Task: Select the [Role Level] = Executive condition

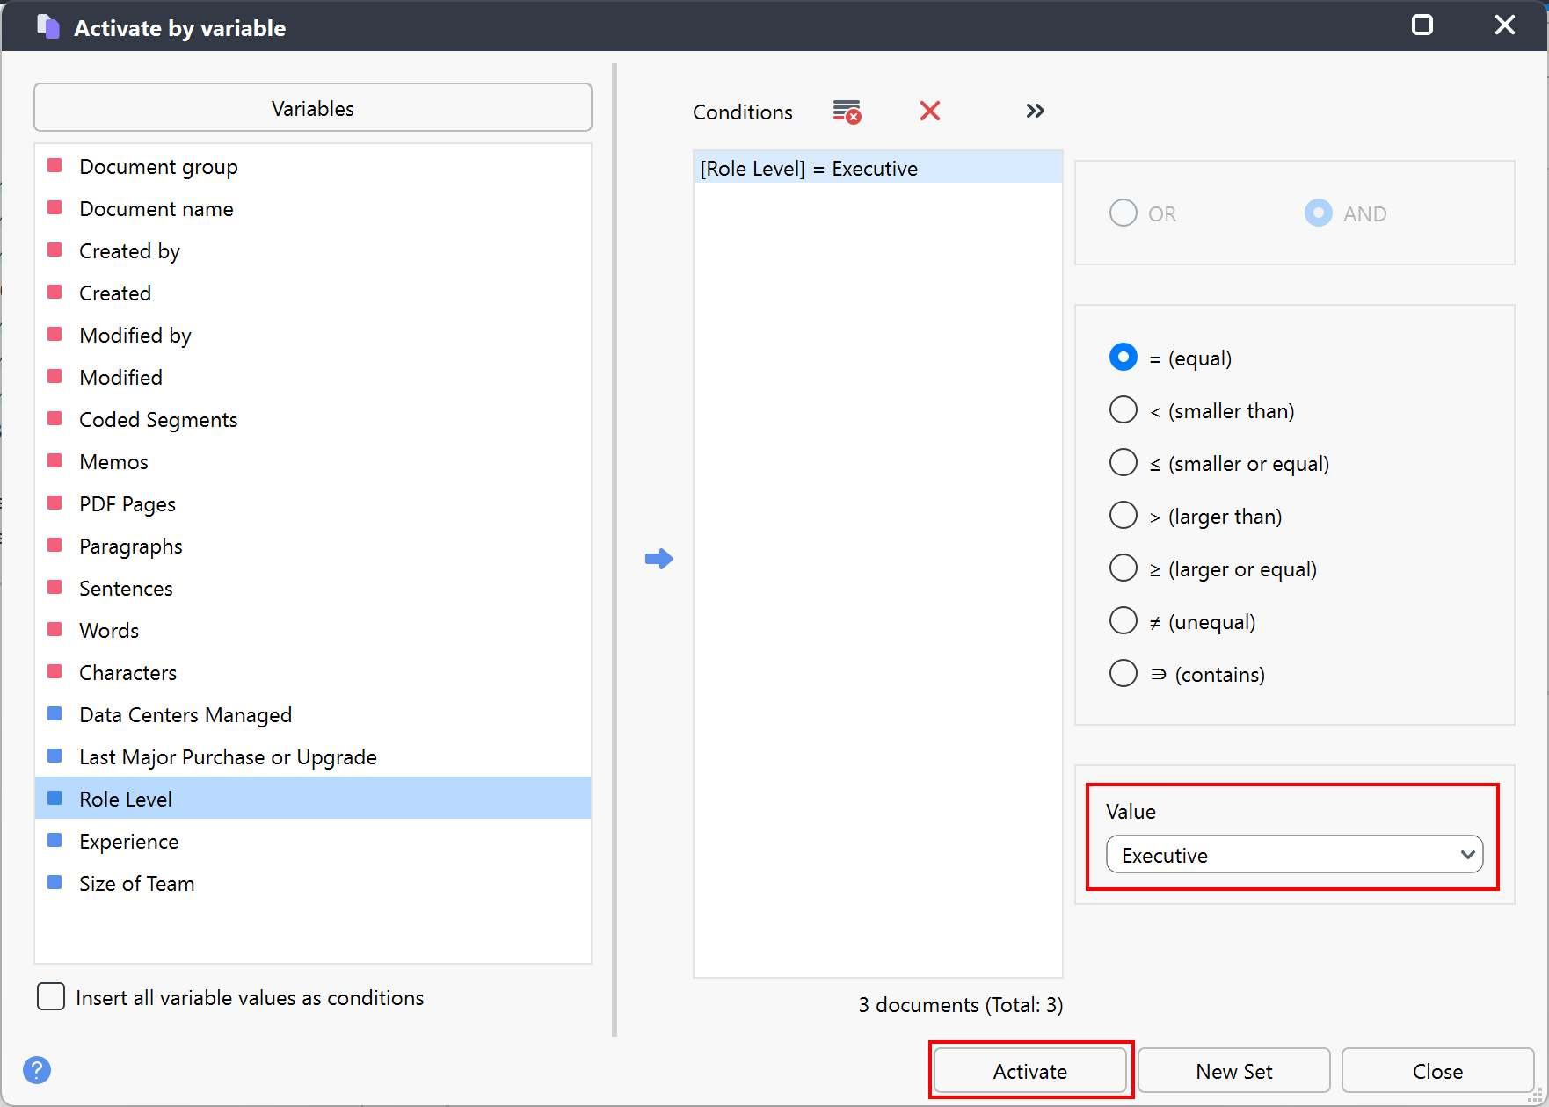Action: [x=878, y=168]
